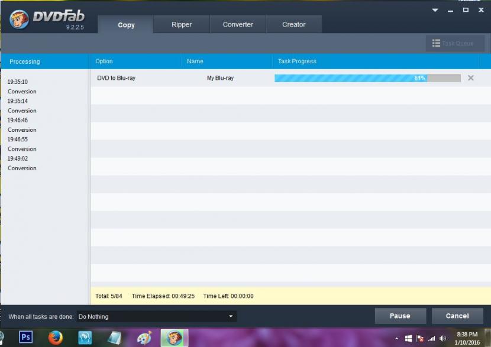
Task: Click the 9.2.2.5 version number
Action: click(75, 27)
